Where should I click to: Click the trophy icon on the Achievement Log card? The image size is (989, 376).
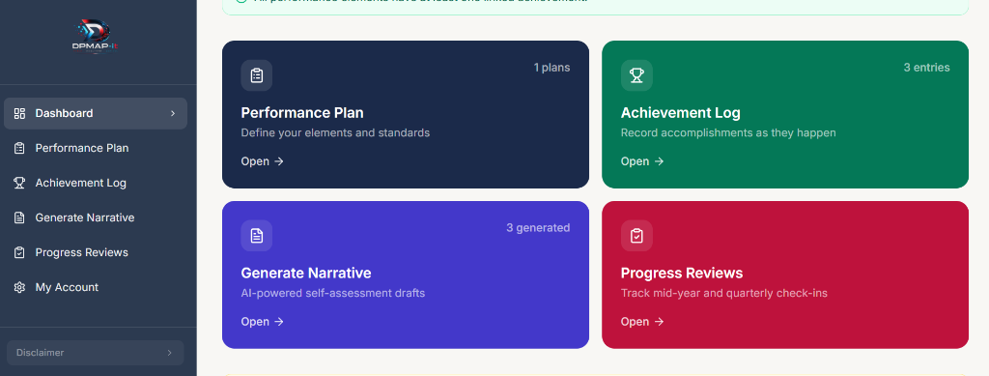[636, 75]
